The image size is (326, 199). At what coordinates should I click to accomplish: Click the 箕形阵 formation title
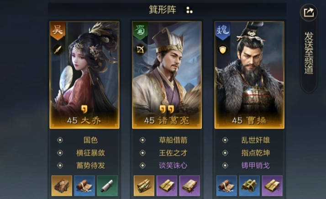pos(163,10)
